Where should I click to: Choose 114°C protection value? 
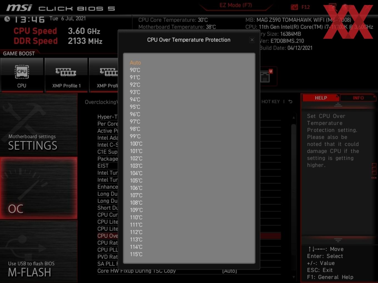coord(136,247)
